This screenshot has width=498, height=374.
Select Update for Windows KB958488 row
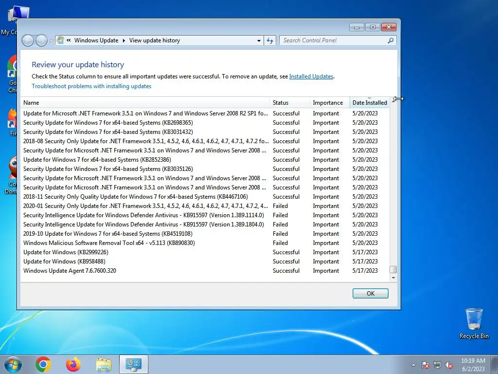pos(205,262)
